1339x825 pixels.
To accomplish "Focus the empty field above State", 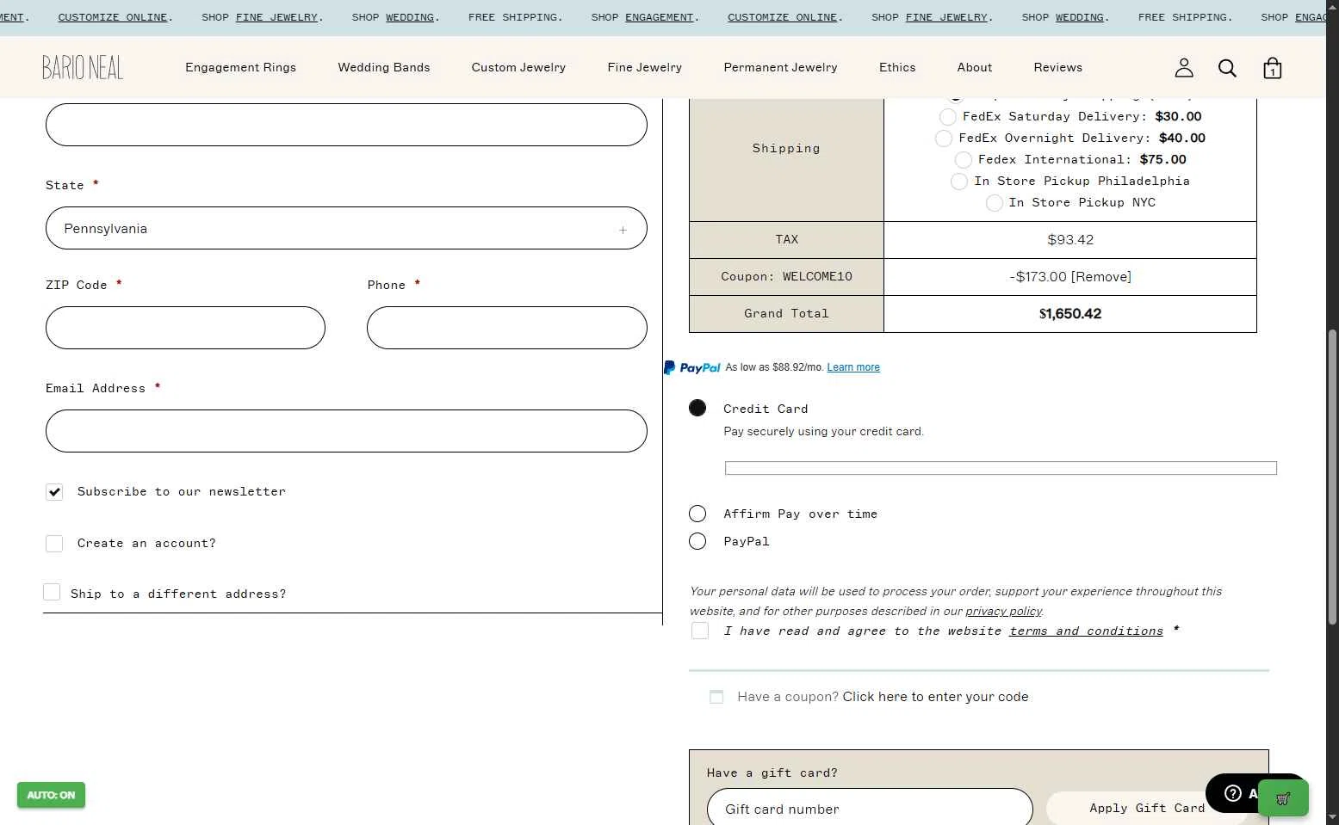I will click(x=346, y=125).
